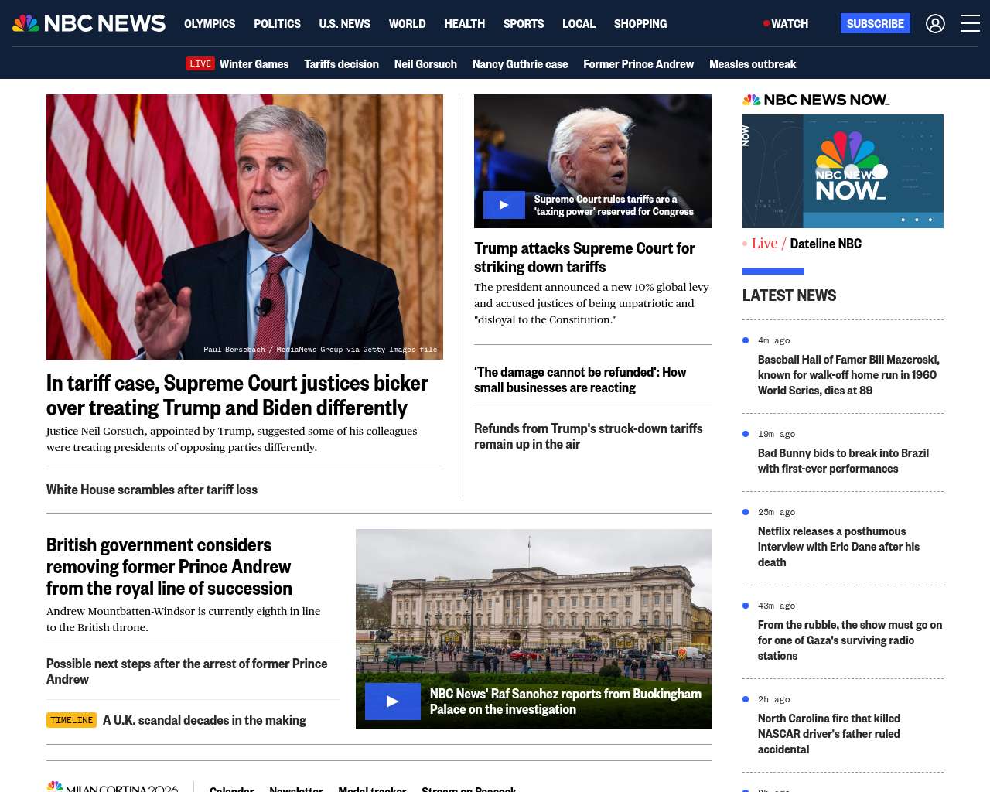Open the Local news section
This screenshot has width=990, height=792.
pyautogui.click(x=579, y=24)
